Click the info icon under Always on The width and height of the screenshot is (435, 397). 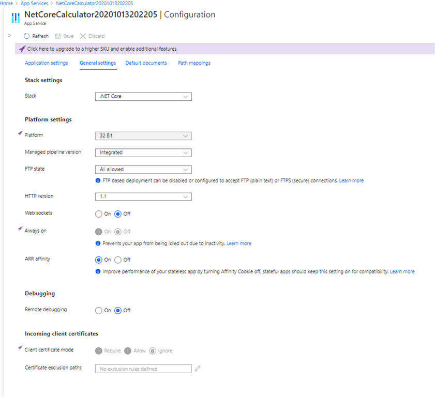coord(98,243)
